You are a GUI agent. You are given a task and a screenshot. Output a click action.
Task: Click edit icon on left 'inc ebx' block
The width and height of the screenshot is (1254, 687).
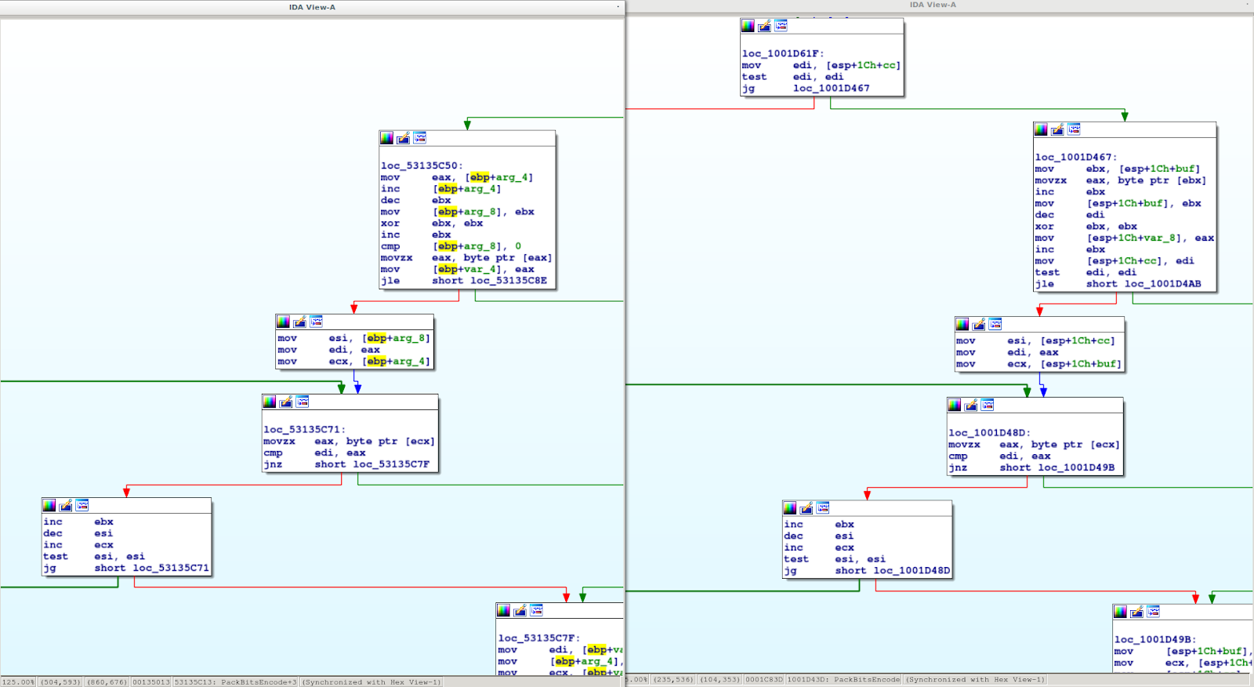pos(66,505)
